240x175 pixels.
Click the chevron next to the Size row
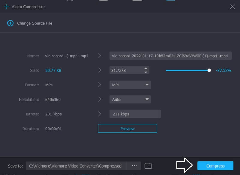click(100, 70)
